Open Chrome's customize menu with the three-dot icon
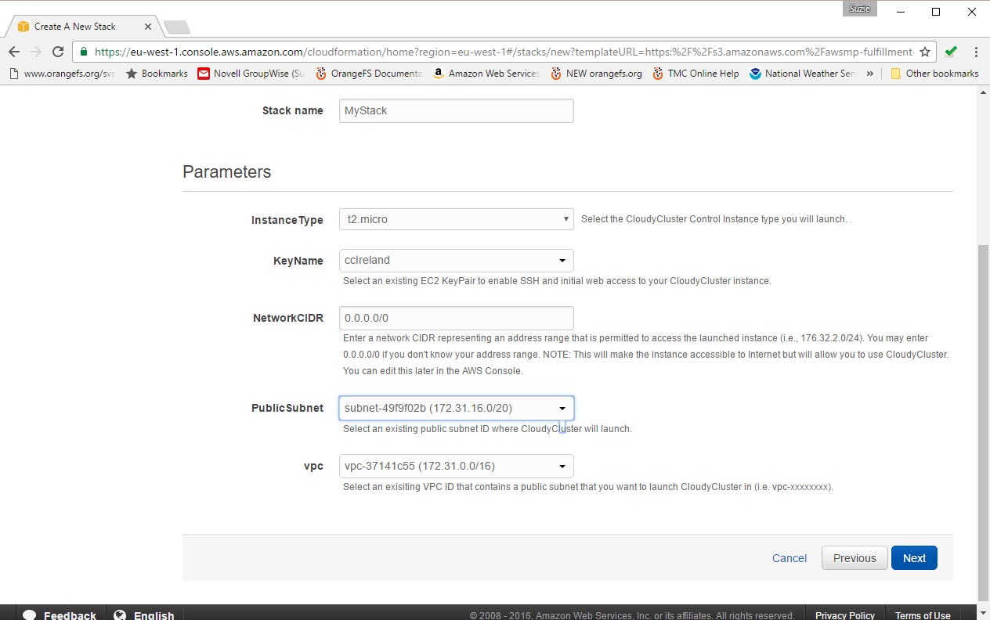 coord(975,52)
